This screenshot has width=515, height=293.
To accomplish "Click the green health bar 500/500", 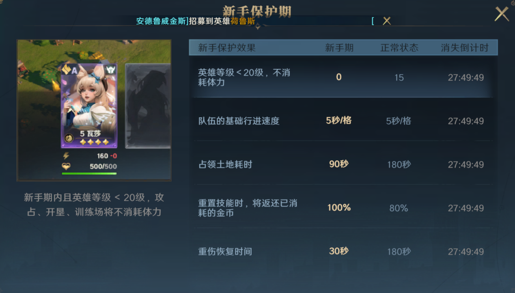I will (x=89, y=174).
